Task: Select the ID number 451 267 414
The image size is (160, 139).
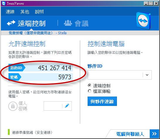Action: tap(55, 68)
